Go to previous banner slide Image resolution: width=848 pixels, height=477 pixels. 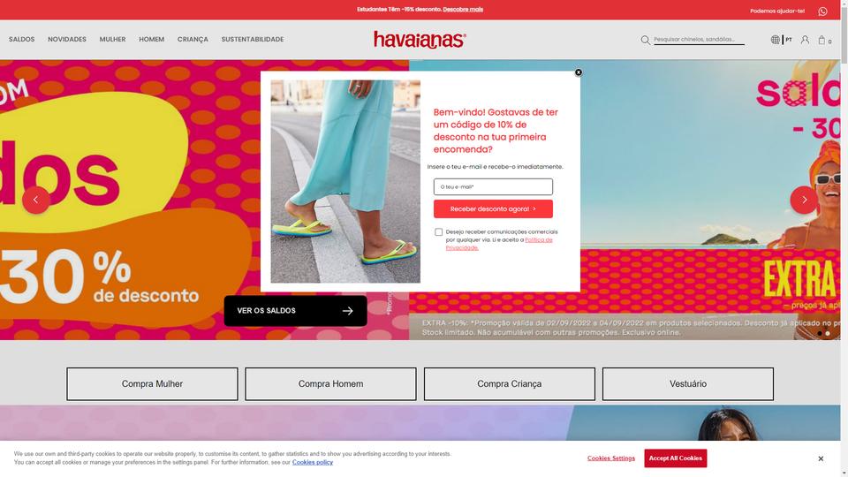(36, 200)
